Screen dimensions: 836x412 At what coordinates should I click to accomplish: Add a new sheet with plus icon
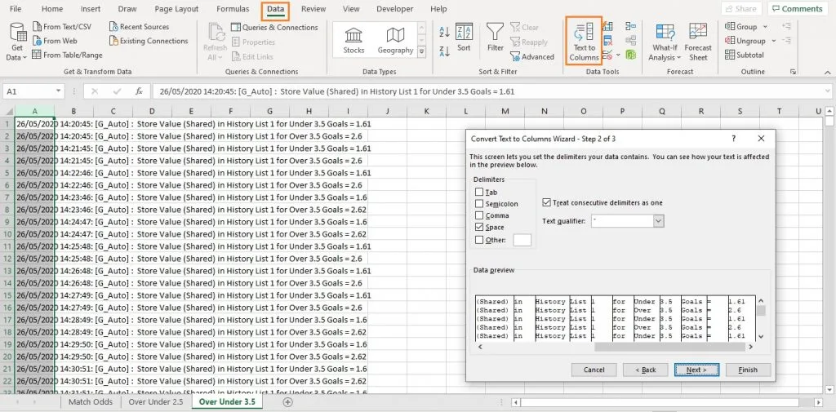tap(288, 402)
